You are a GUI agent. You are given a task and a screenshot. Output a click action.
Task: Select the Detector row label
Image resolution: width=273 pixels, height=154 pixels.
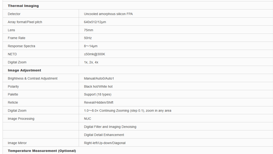14,14
